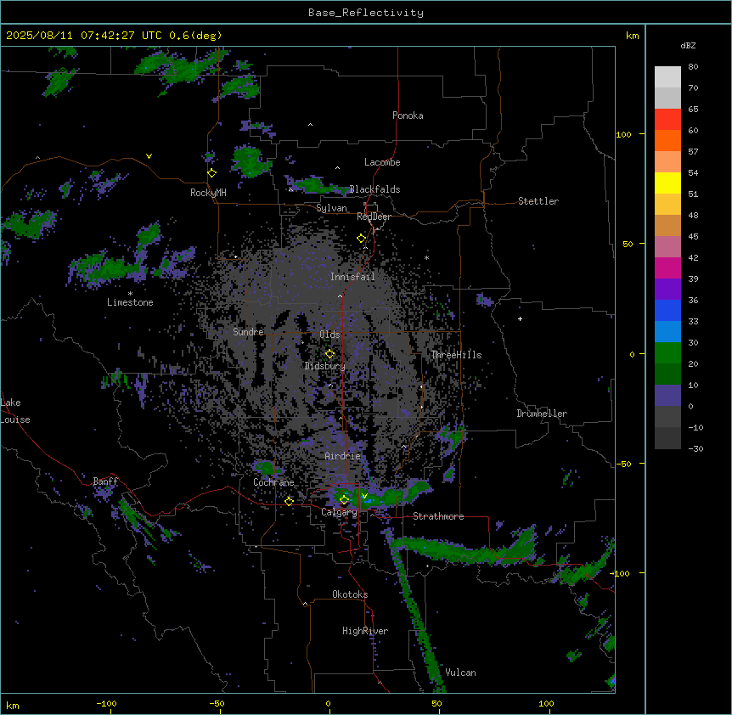
Task: Click the yellow diamond marker below RedDeer
Action: coord(362,239)
